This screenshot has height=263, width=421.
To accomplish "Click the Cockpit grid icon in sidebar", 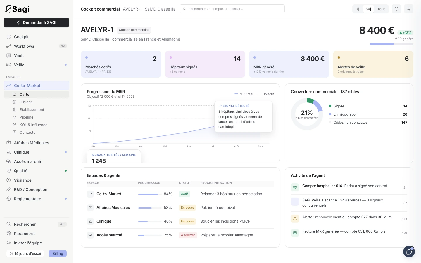I will tap(9, 37).
